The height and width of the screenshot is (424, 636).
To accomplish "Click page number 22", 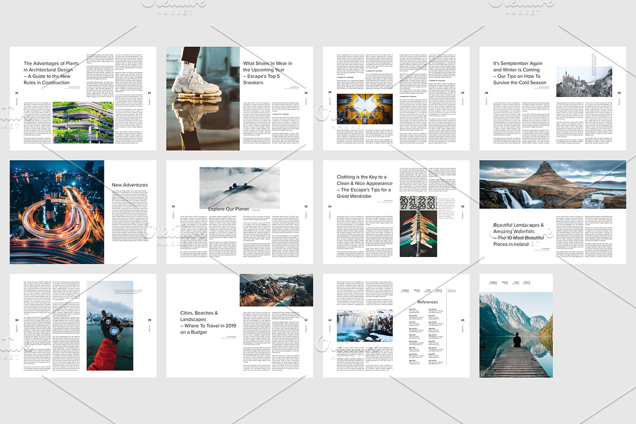I will point(17,93).
